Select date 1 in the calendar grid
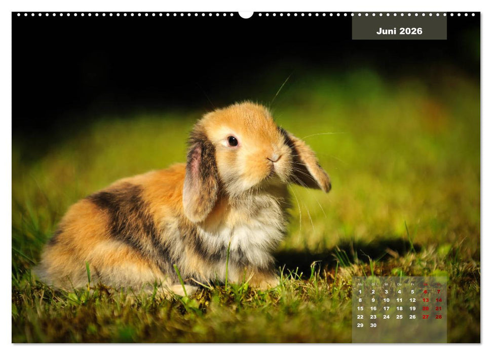Image resolution: width=492 pixels, height=355 pixels. [360, 292]
